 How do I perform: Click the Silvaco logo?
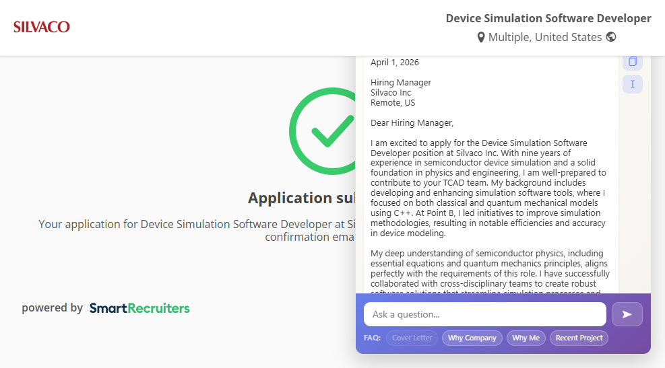[42, 27]
